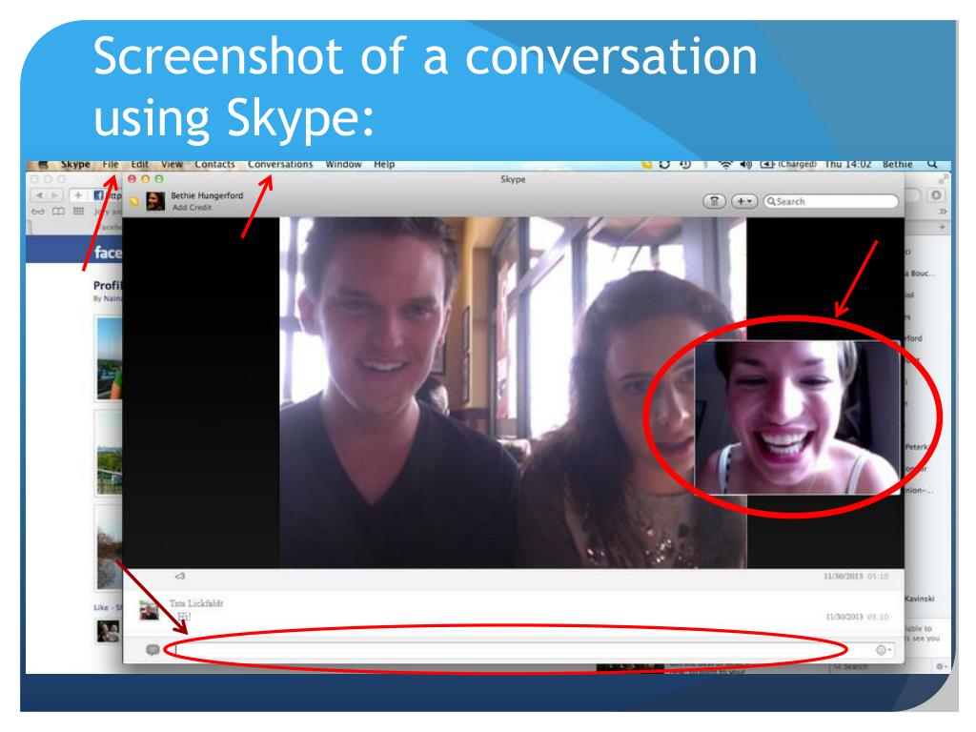
Task: Click the Thu 14:02 clock
Action: pyautogui.click(x=847, y=164)
